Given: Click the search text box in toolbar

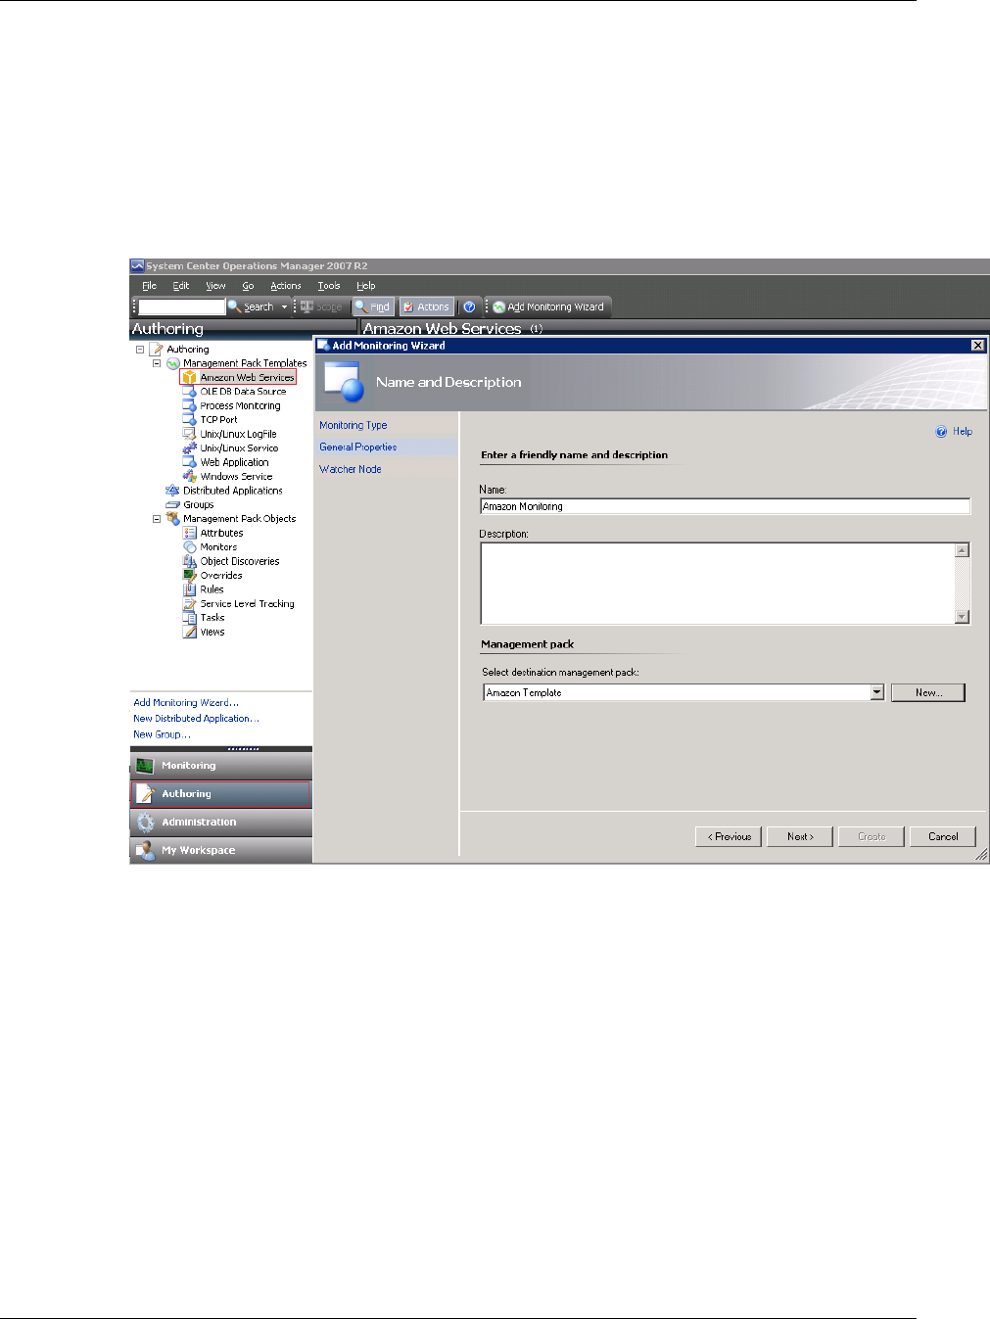Looking at the screenshot, I should [182, 307].
